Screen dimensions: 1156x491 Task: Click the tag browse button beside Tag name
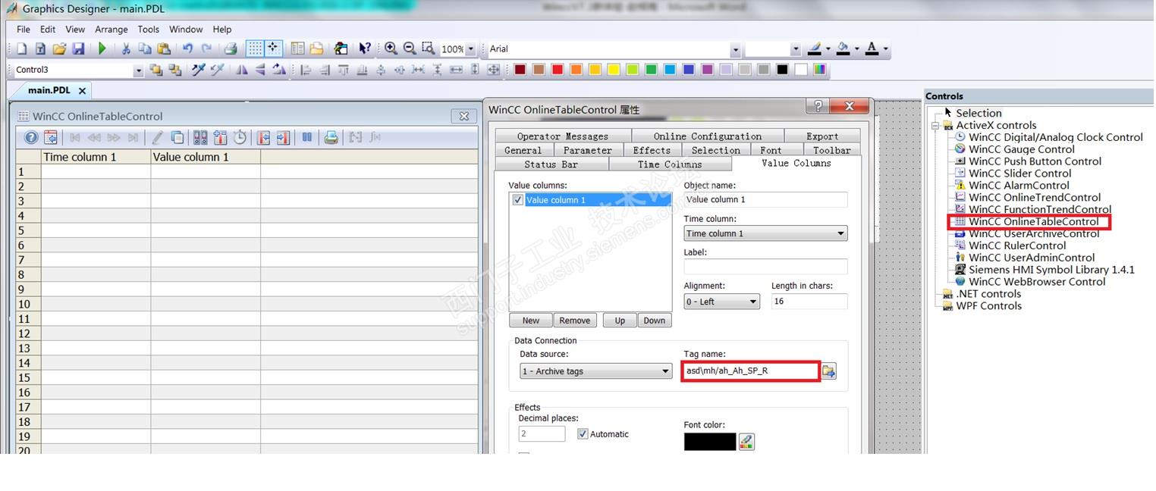[x=829, y=371]
